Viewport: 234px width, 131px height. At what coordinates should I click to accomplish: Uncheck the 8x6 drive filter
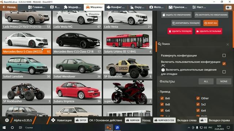pyautogui.click(x=162, y=98)
